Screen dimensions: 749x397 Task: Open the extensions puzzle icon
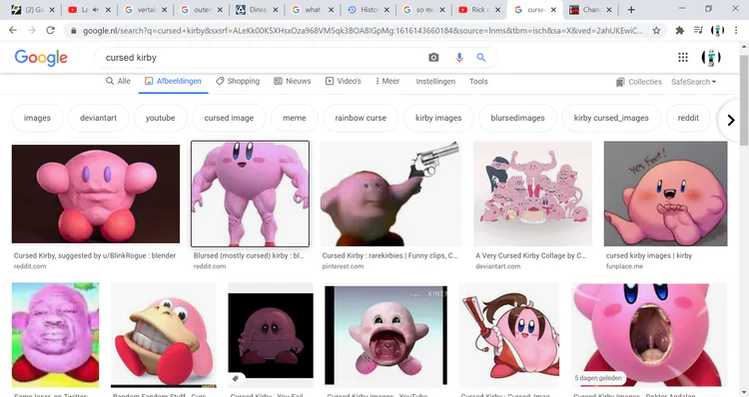[679, 31]
